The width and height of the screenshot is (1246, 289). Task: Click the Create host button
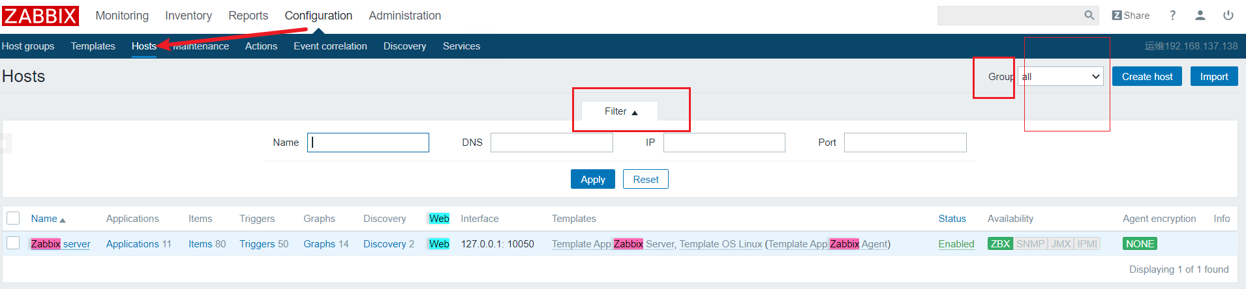tap(1147, 77)
